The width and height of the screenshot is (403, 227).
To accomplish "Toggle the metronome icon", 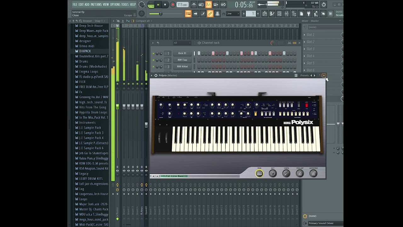I will [194, 5].
